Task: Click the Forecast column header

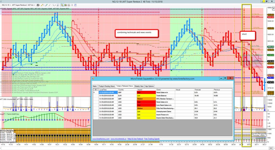Action: point(204,90)
